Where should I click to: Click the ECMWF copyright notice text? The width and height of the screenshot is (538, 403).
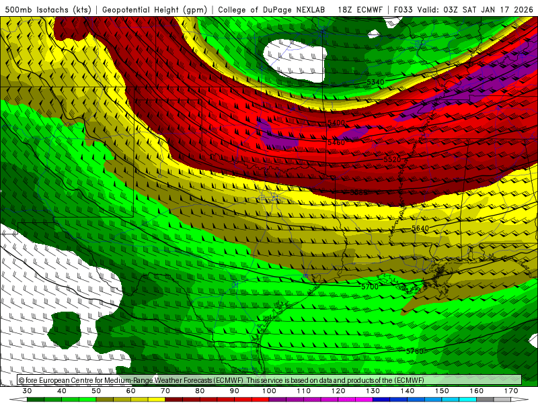(221, 380)
